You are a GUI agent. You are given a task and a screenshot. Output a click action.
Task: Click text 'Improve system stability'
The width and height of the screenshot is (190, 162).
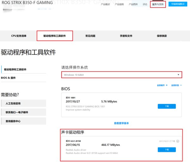(x=78, y=110)
